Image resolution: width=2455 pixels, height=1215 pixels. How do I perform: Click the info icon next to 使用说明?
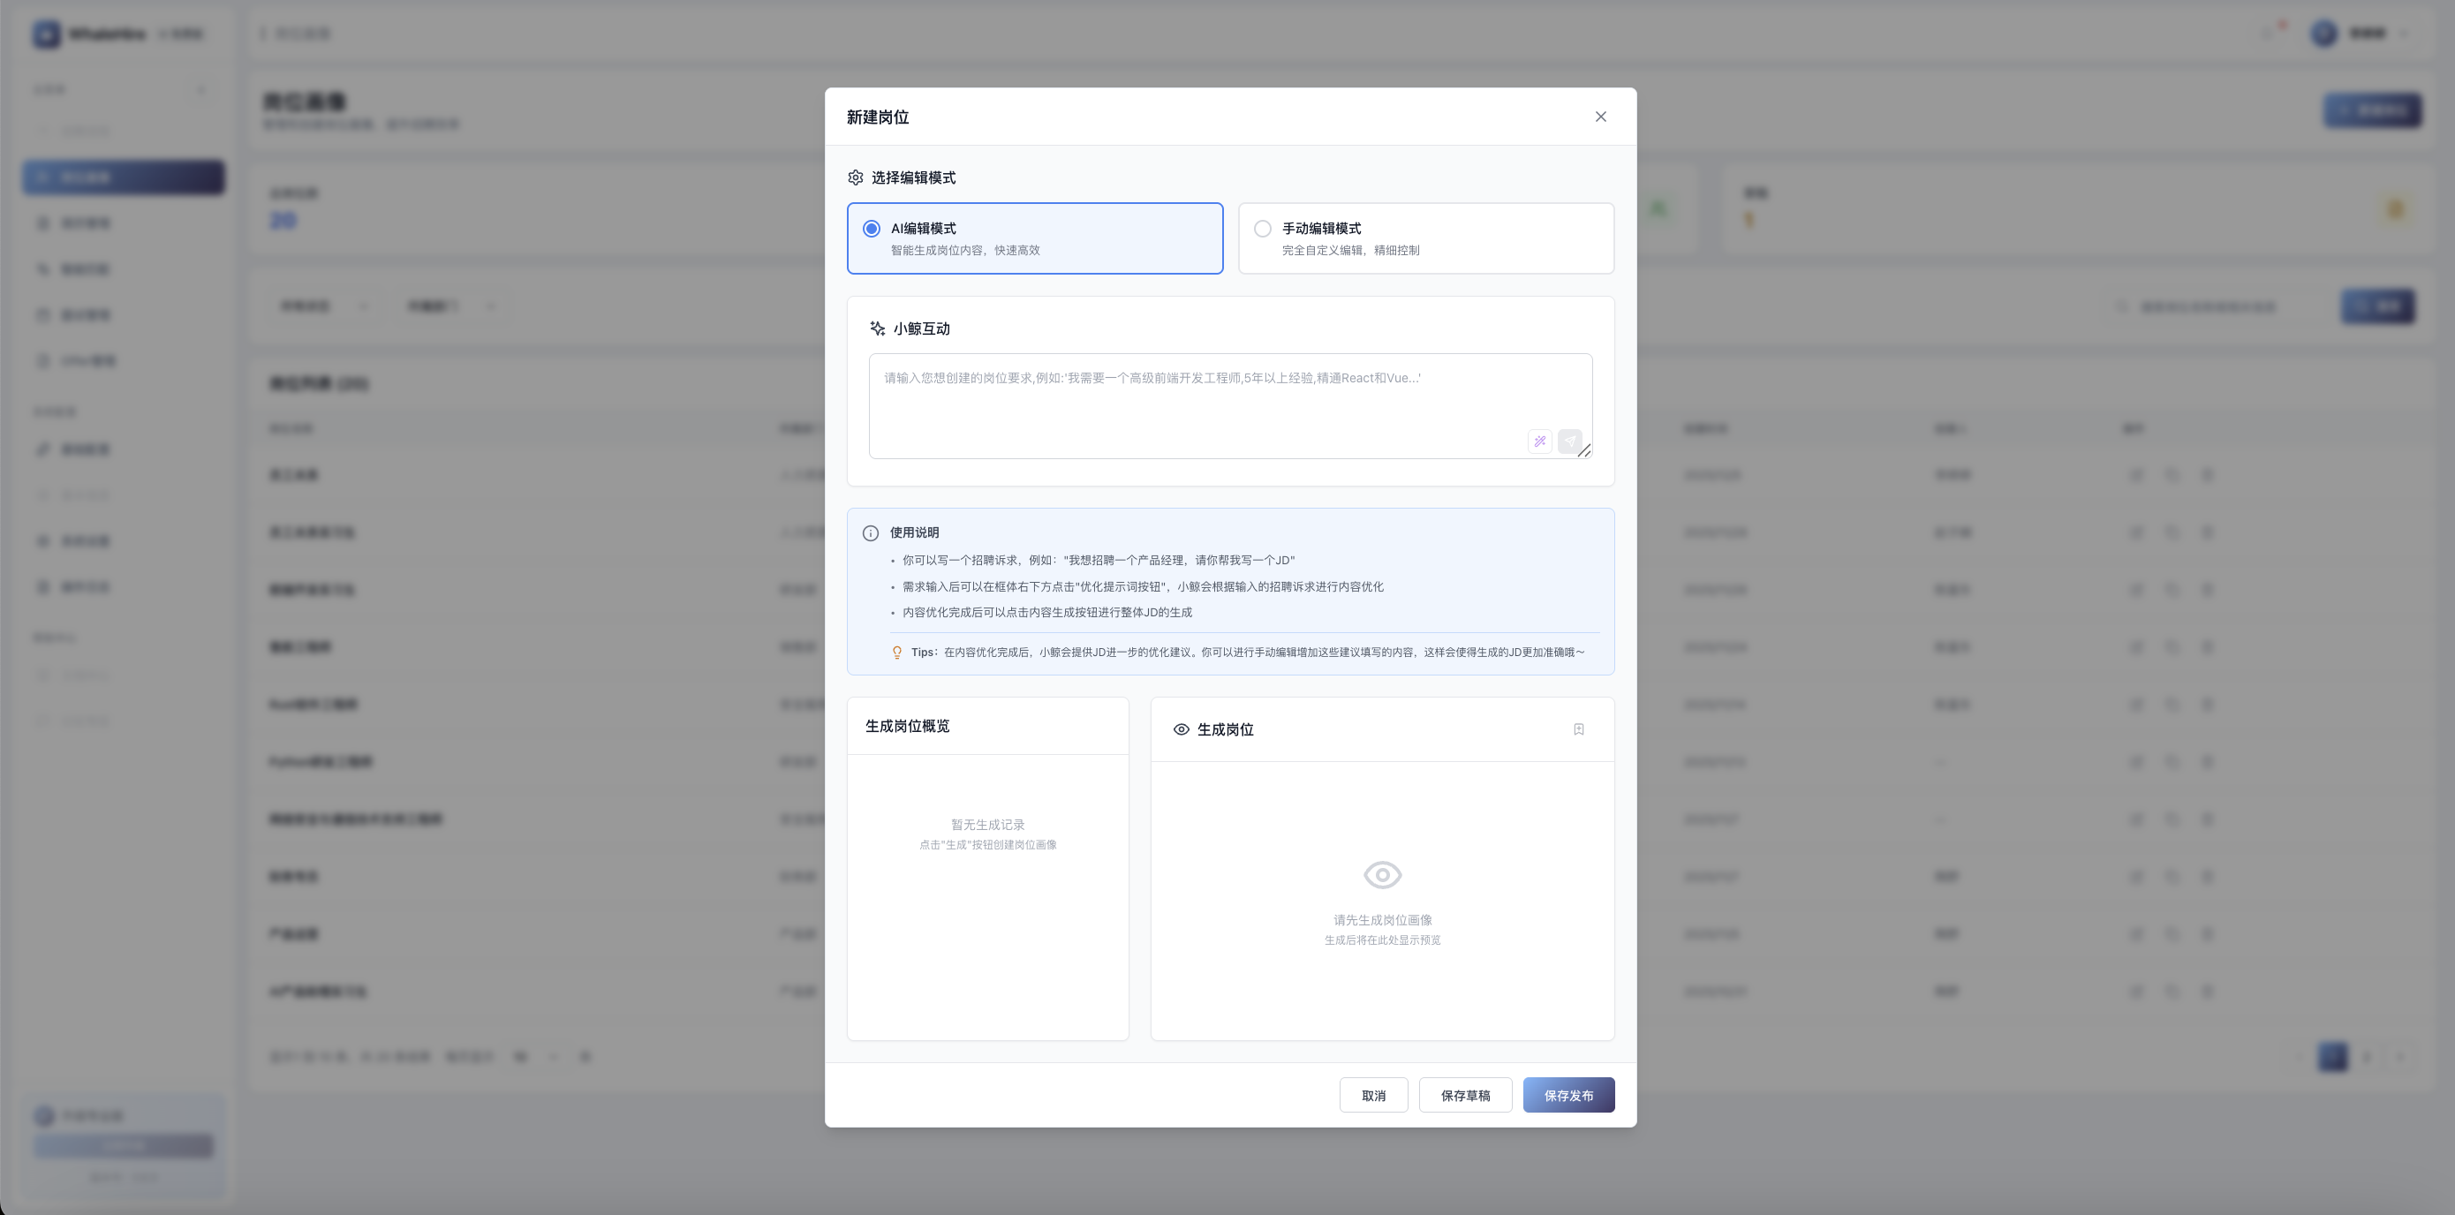click(870, 532)
